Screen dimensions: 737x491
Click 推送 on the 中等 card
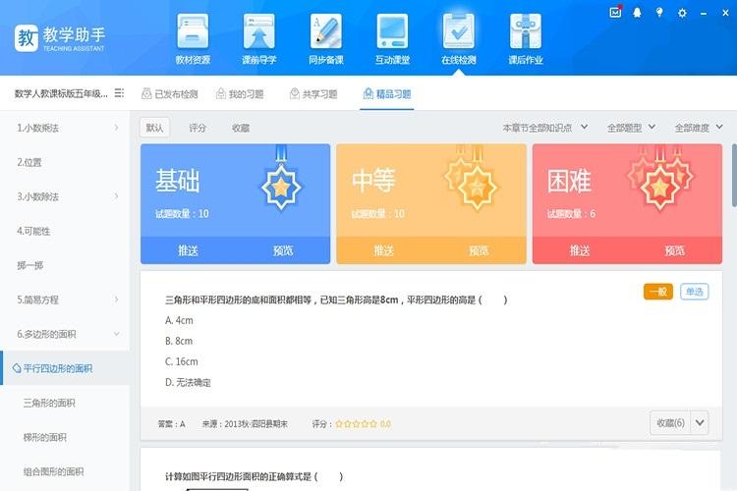(x=383, y=250)
